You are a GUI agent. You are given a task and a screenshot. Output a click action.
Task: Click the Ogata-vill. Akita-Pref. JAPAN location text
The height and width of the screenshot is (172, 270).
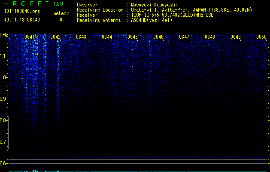coord(191,10)
